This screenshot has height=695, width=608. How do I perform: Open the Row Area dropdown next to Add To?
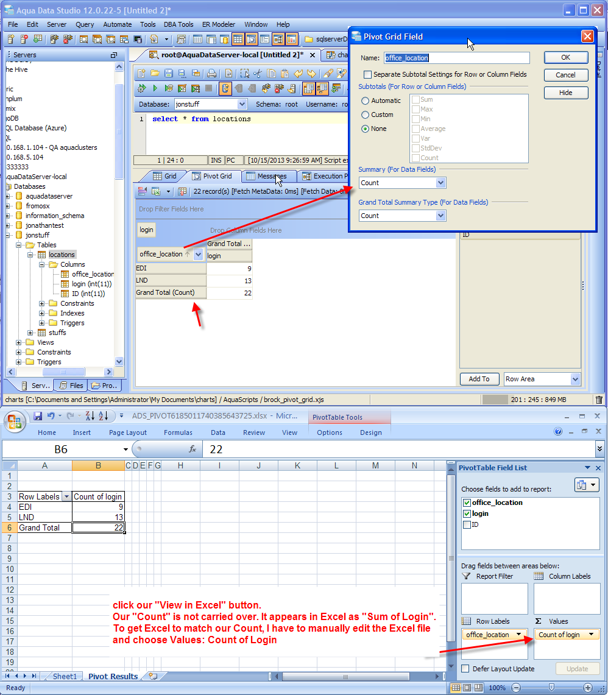[x=575, y=379]
